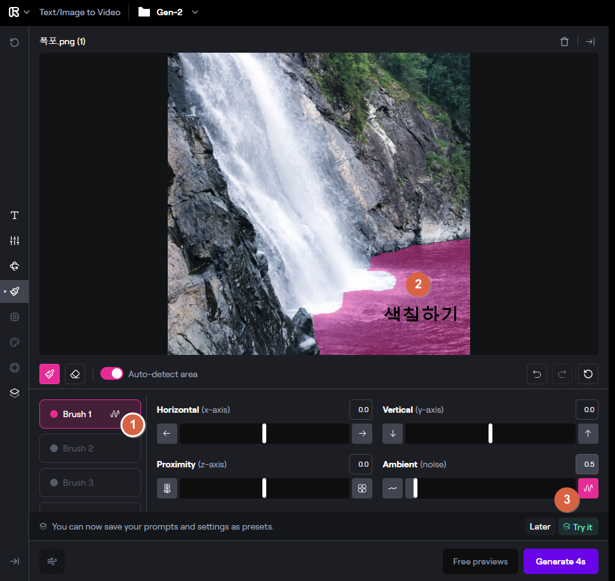Screen dimensions: 615x581
Task: Open the Runway logo menu
Action: 18,12
